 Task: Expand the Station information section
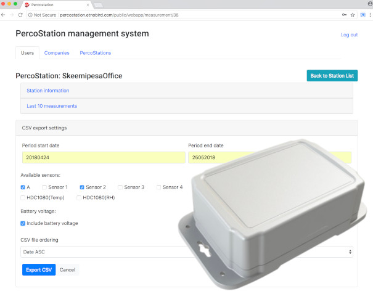48,91
